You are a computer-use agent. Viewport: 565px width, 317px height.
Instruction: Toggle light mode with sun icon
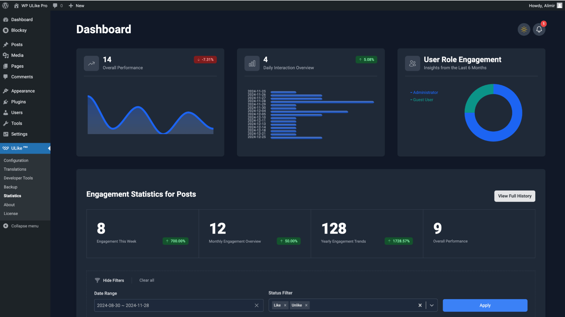point(524,29)
